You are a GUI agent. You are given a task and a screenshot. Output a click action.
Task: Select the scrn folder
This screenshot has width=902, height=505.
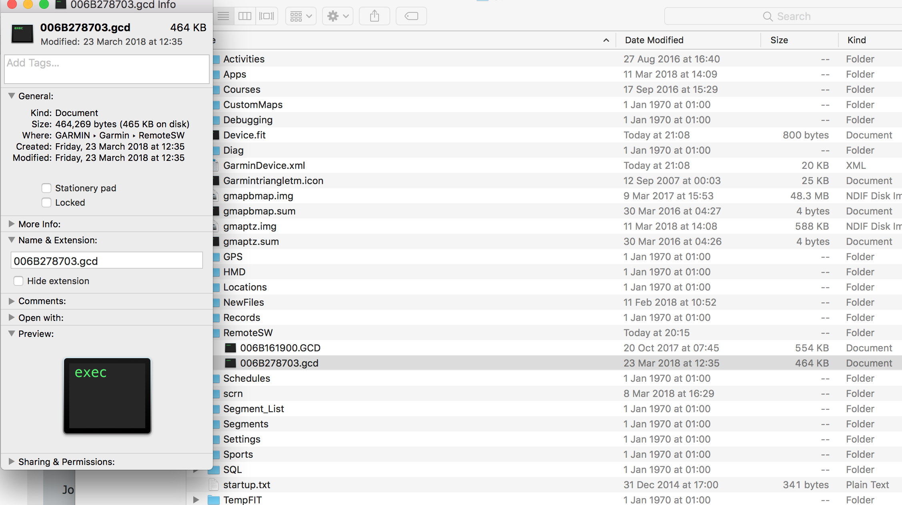pos(233,393)
